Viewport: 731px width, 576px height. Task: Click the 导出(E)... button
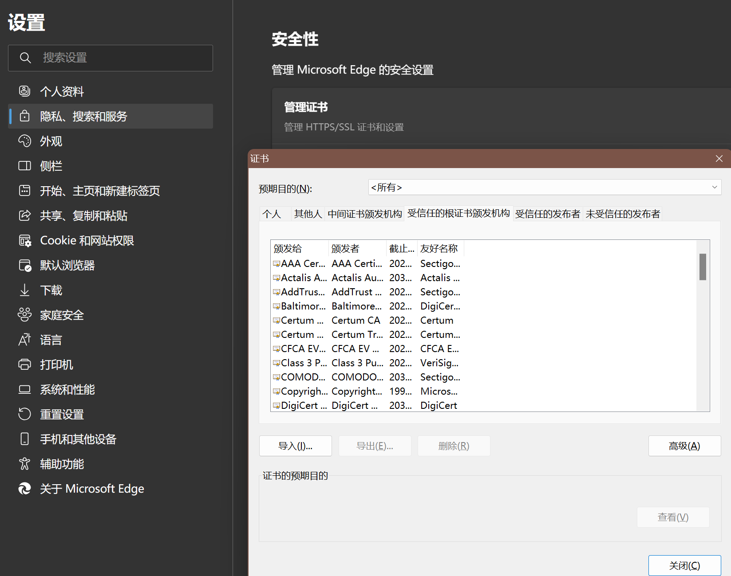tap(375, 446)
